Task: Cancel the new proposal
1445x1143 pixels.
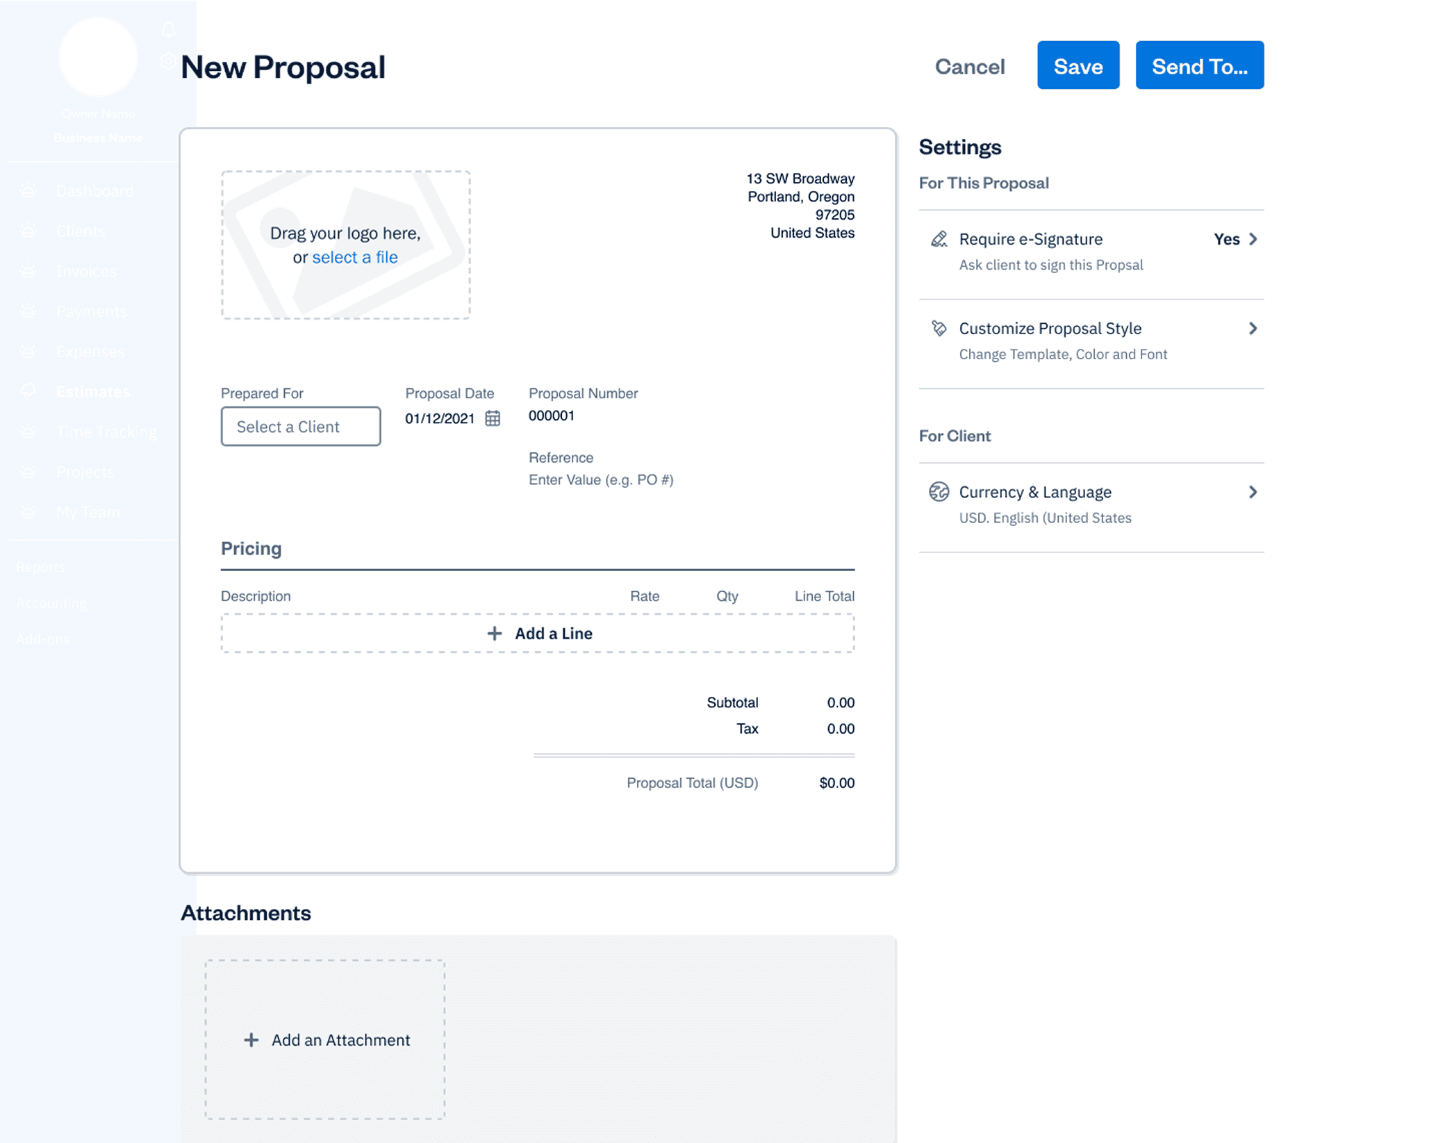Action: point(969,66)
